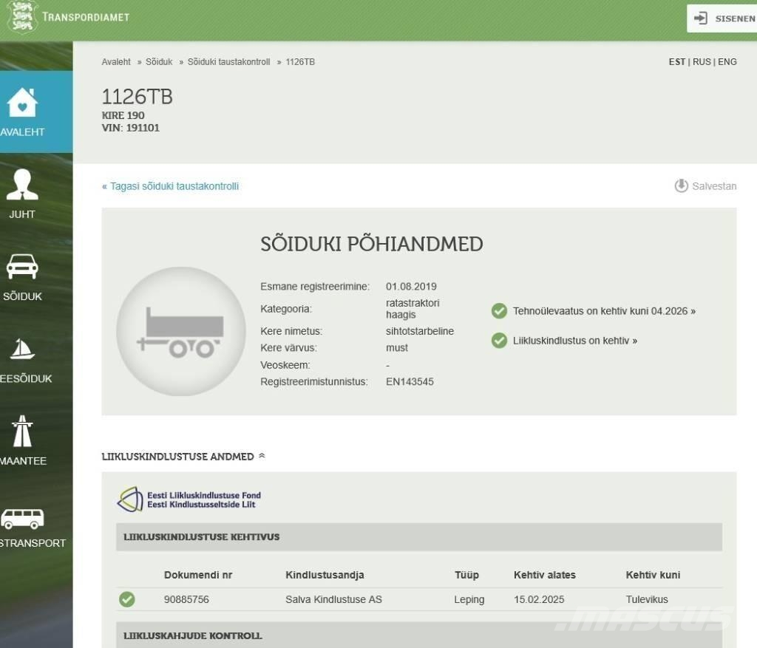The image size is (757, 648).
Task: Select the Ühistransport menu label
Action: [x=33, y=543]
